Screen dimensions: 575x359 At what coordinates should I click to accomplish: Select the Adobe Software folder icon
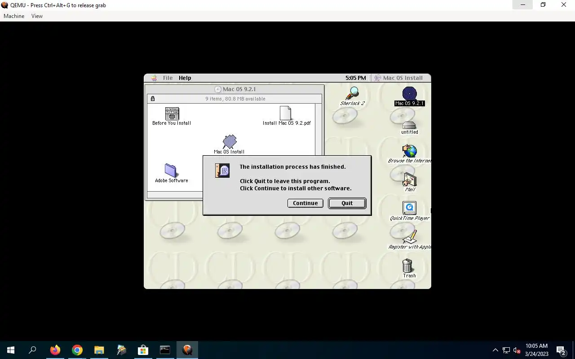point(171,170)
